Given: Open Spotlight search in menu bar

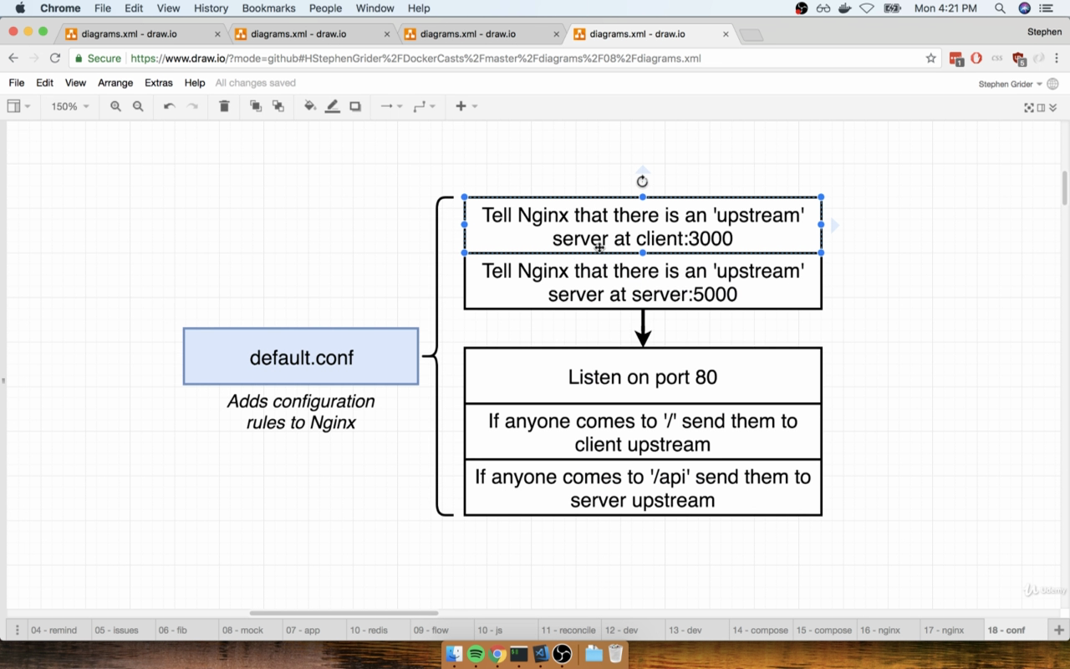Looking at the screenshot, I should coord(1000,8).
